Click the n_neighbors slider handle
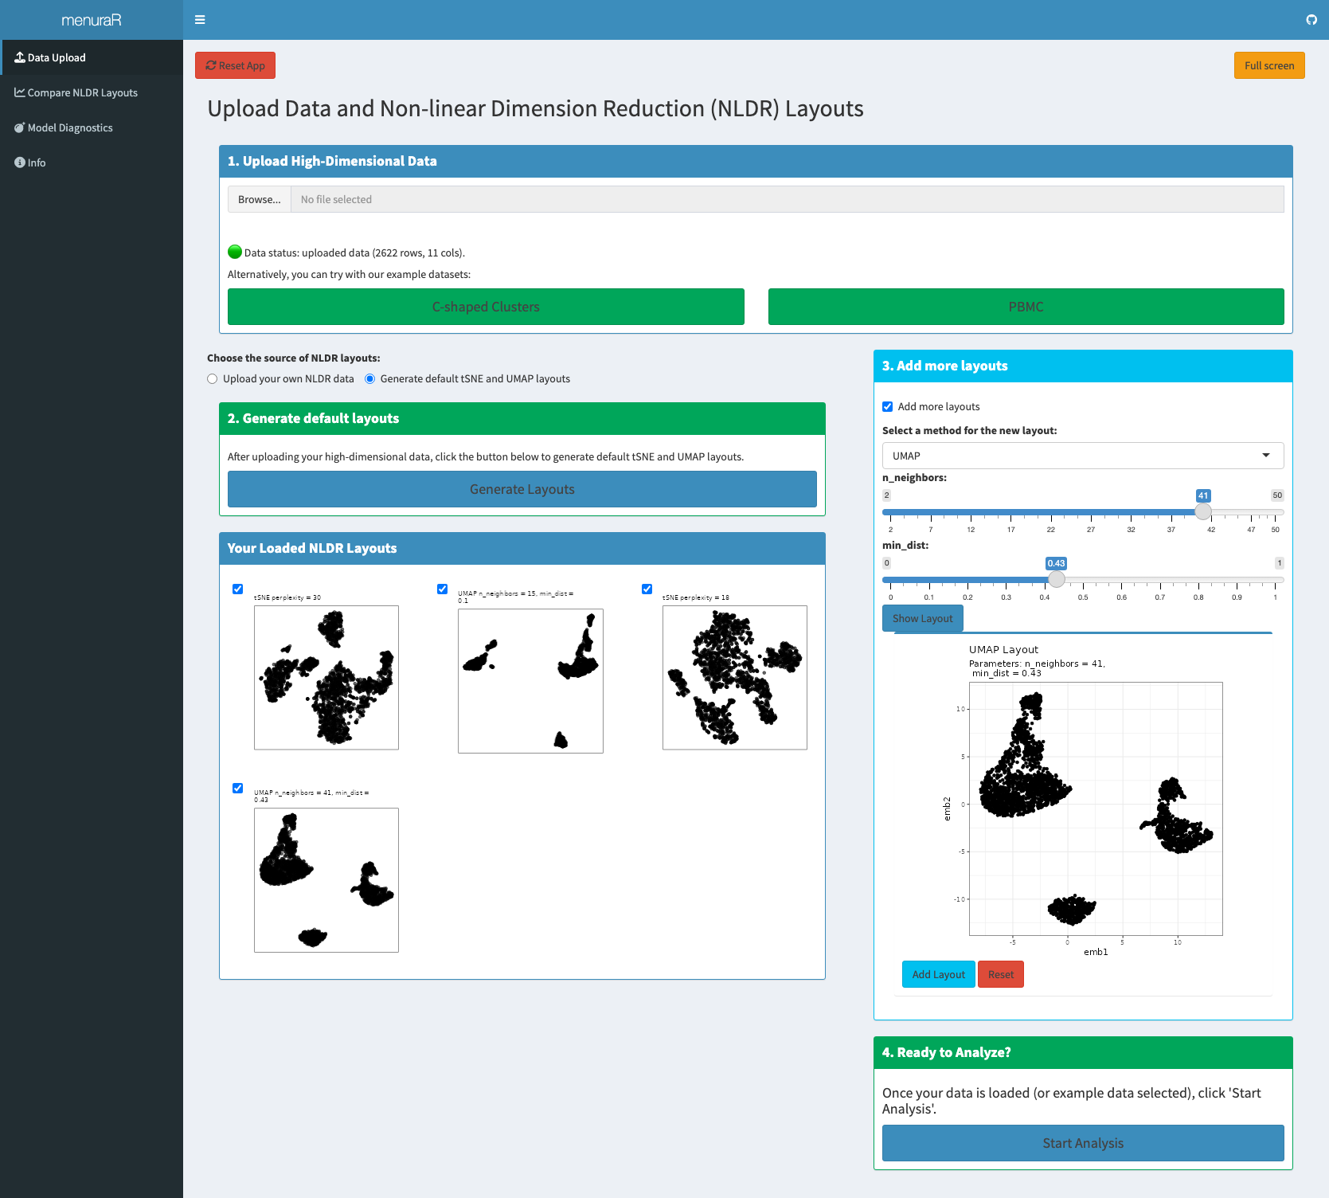The image size is (1329, 1198). point(1203,511)
